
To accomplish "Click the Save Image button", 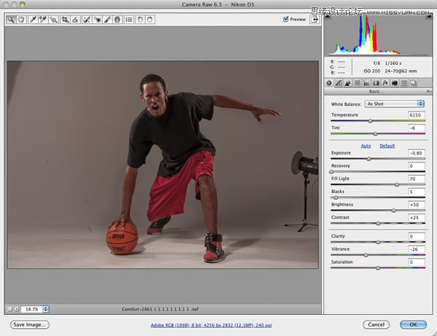I will (30, 324).
